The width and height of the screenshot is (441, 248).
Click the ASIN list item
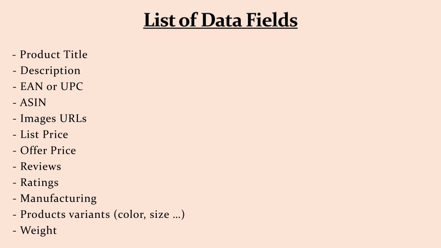point(30,102)
